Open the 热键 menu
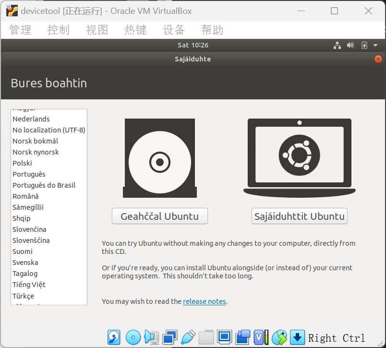Screen dimensions: 386x348 [136, 30]
